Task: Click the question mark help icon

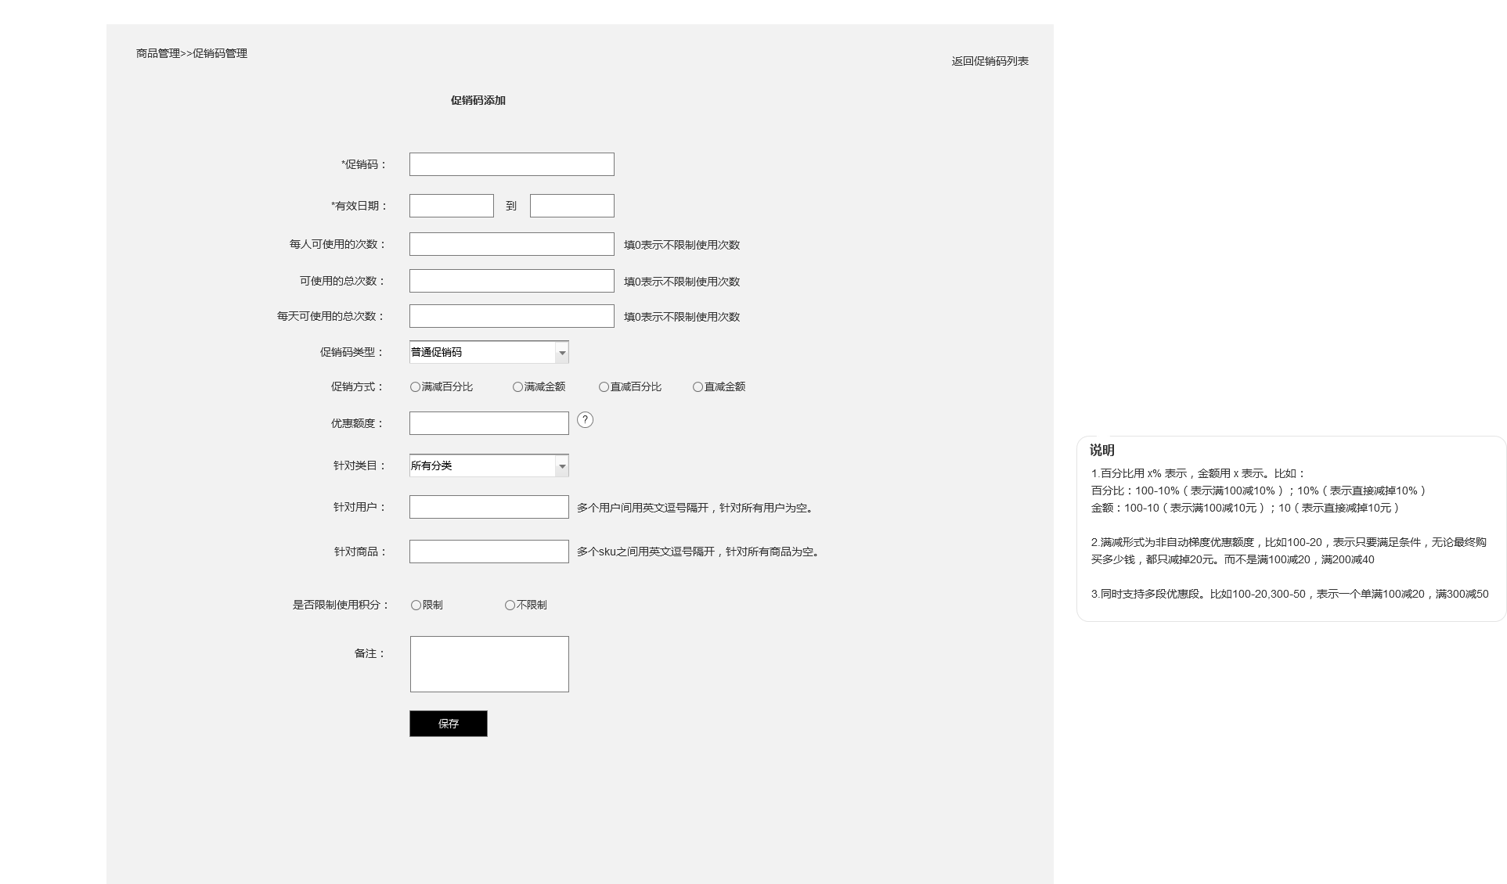Action: tap(585, 420)
